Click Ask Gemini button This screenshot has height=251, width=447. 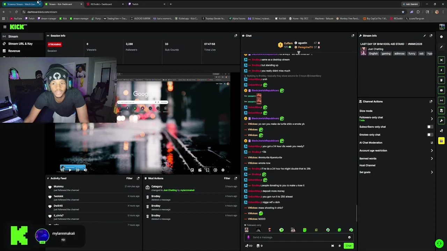[410, 4]
